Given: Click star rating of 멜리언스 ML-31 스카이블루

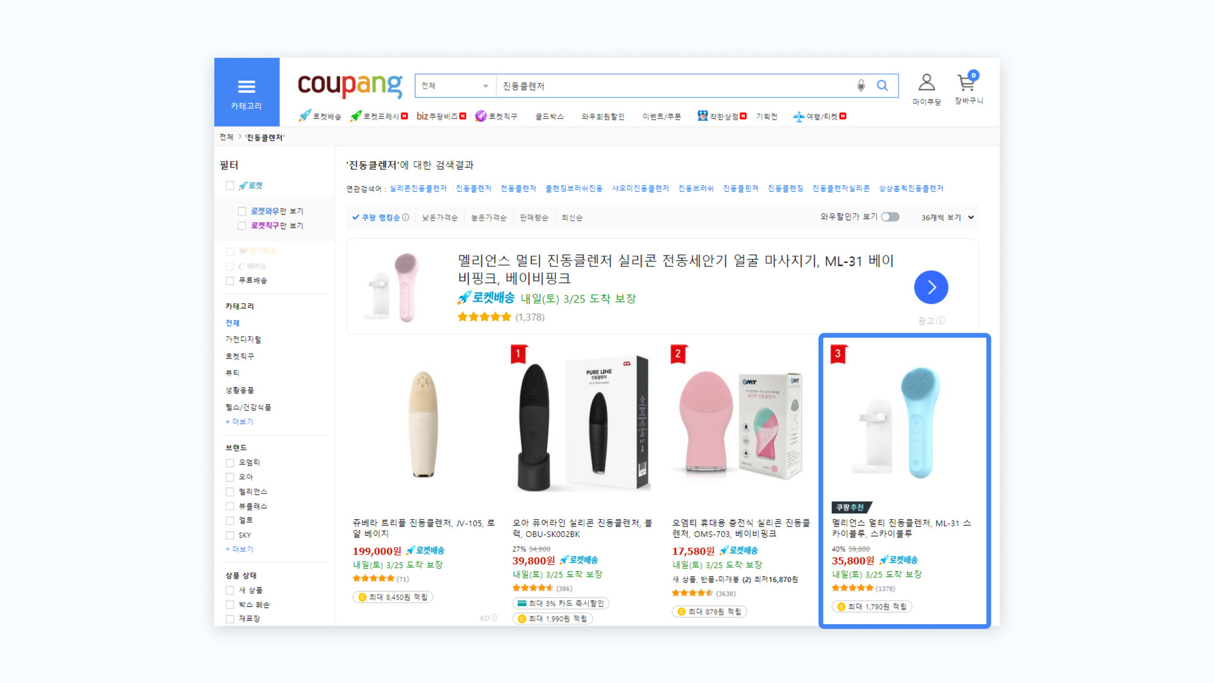Looking at the screenshot, I should [x=852, y=588].
